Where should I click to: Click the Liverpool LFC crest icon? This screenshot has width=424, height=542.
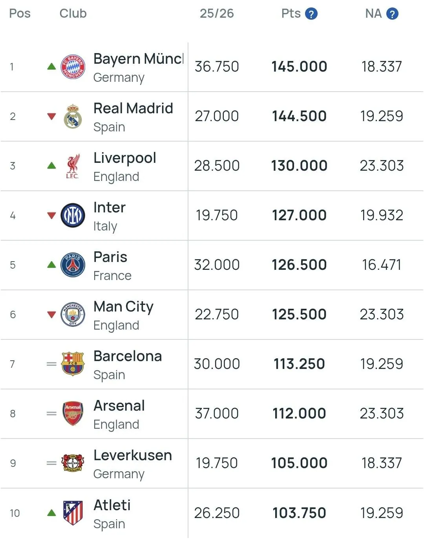[73, 166]
